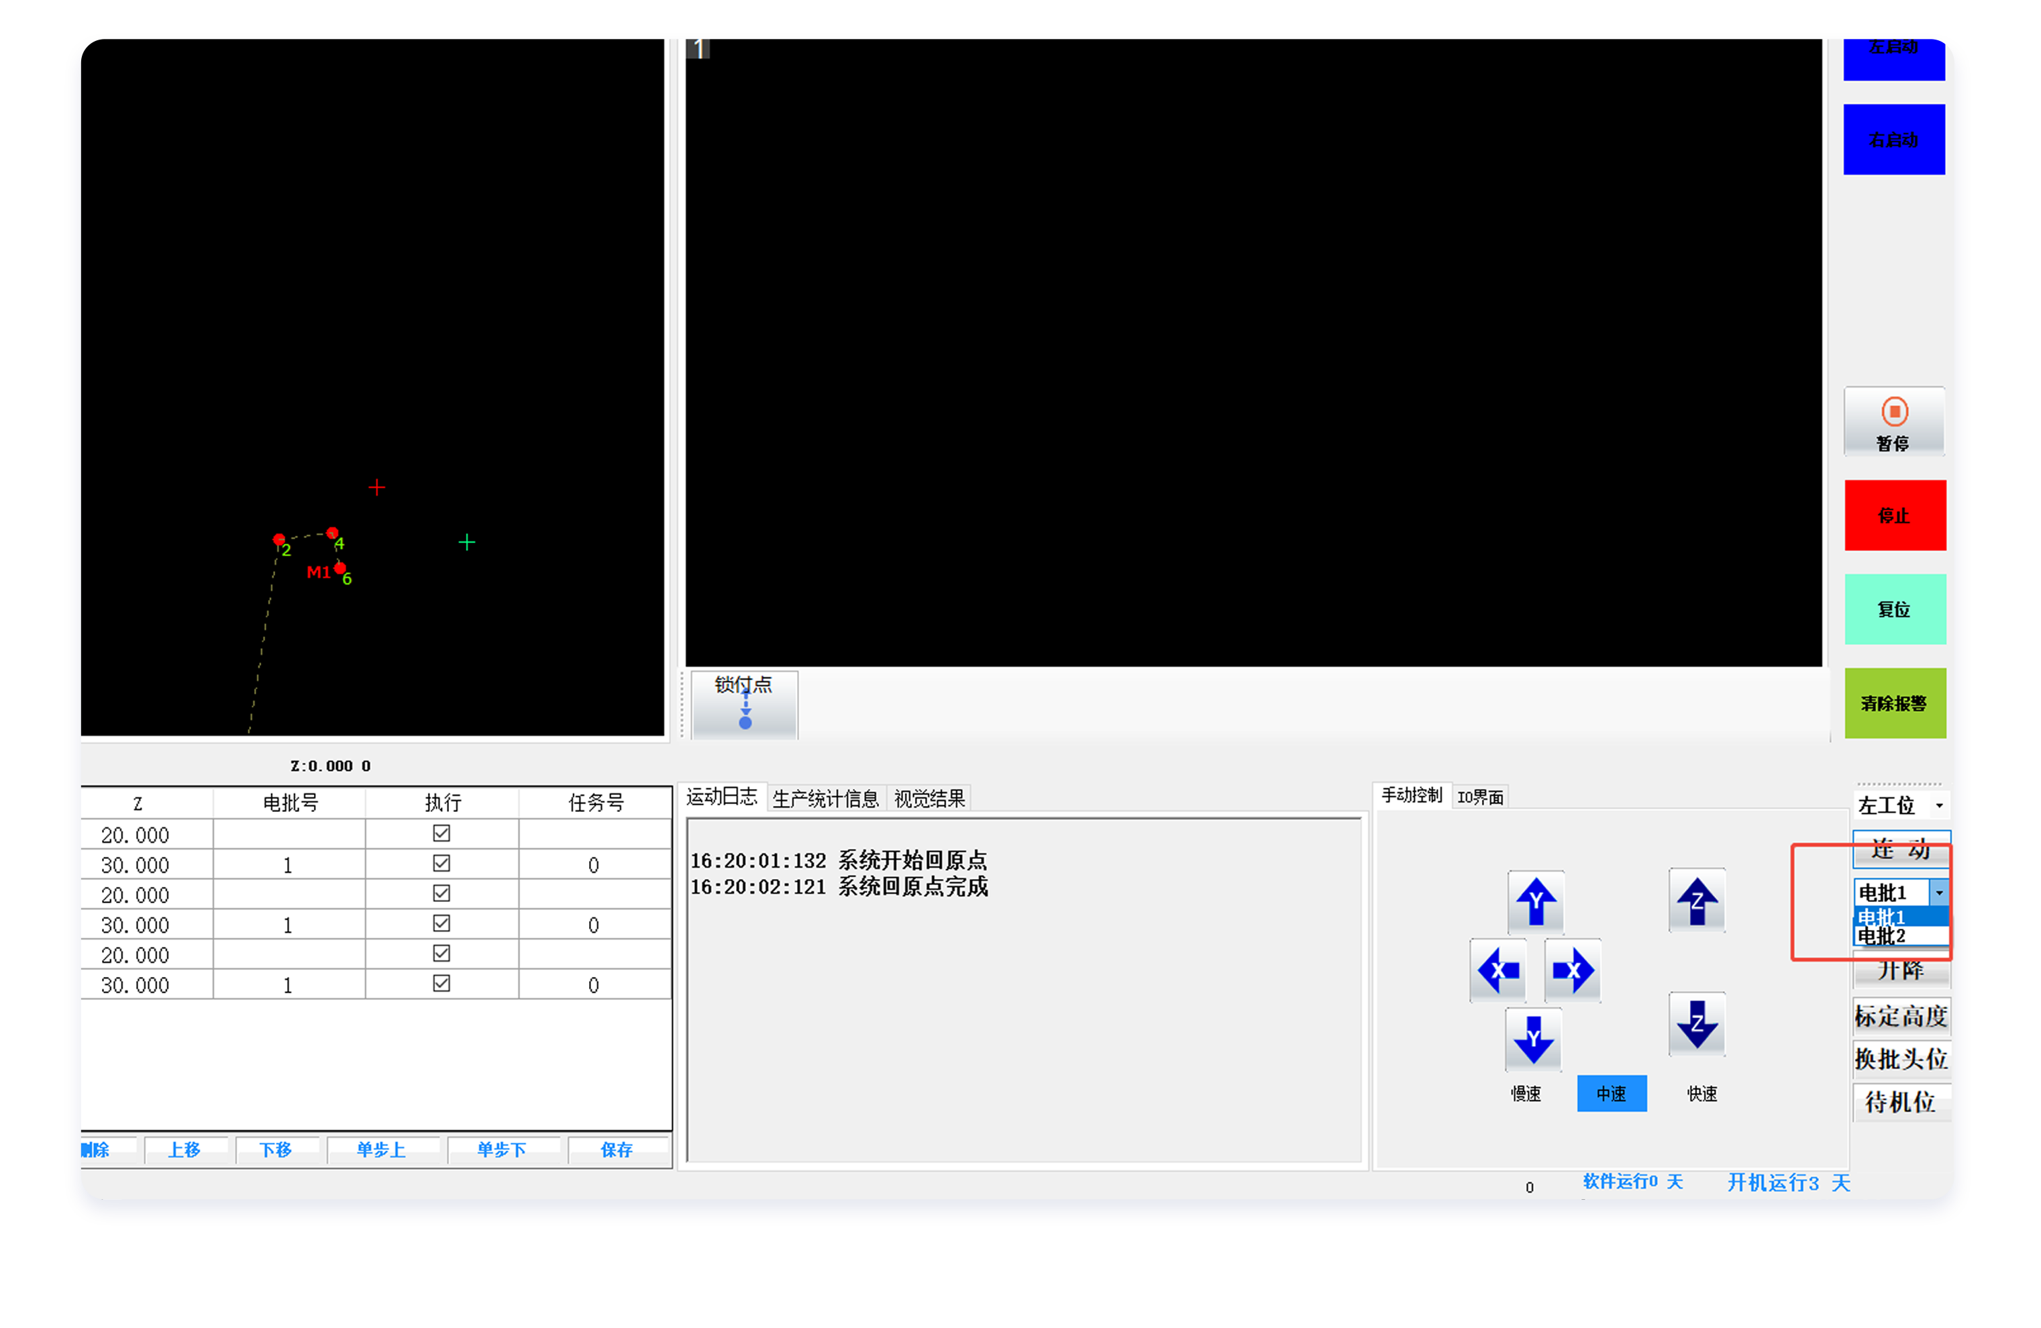2041x1328 pixels.
Task: Switch to the 生产统计信息 tab
Action: [x=825, y=799]
